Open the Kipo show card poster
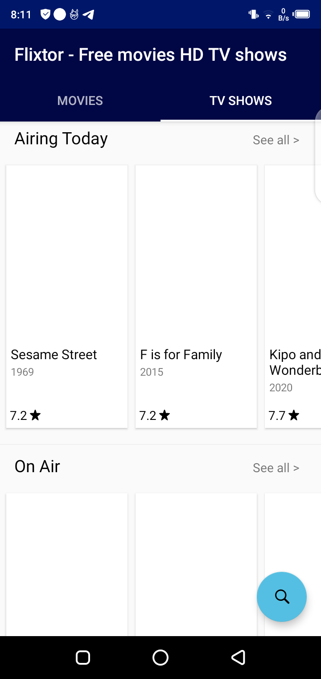The width and height of the screenshot is (321, 679). (293, 255)
